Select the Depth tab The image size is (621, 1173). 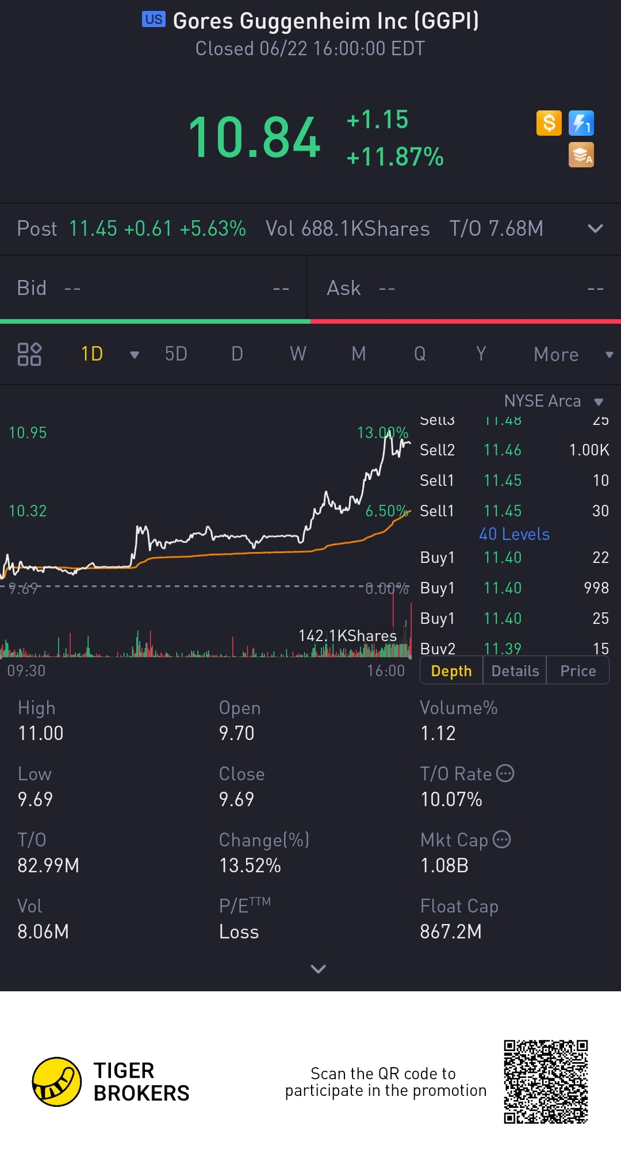[x=451, y=671]
